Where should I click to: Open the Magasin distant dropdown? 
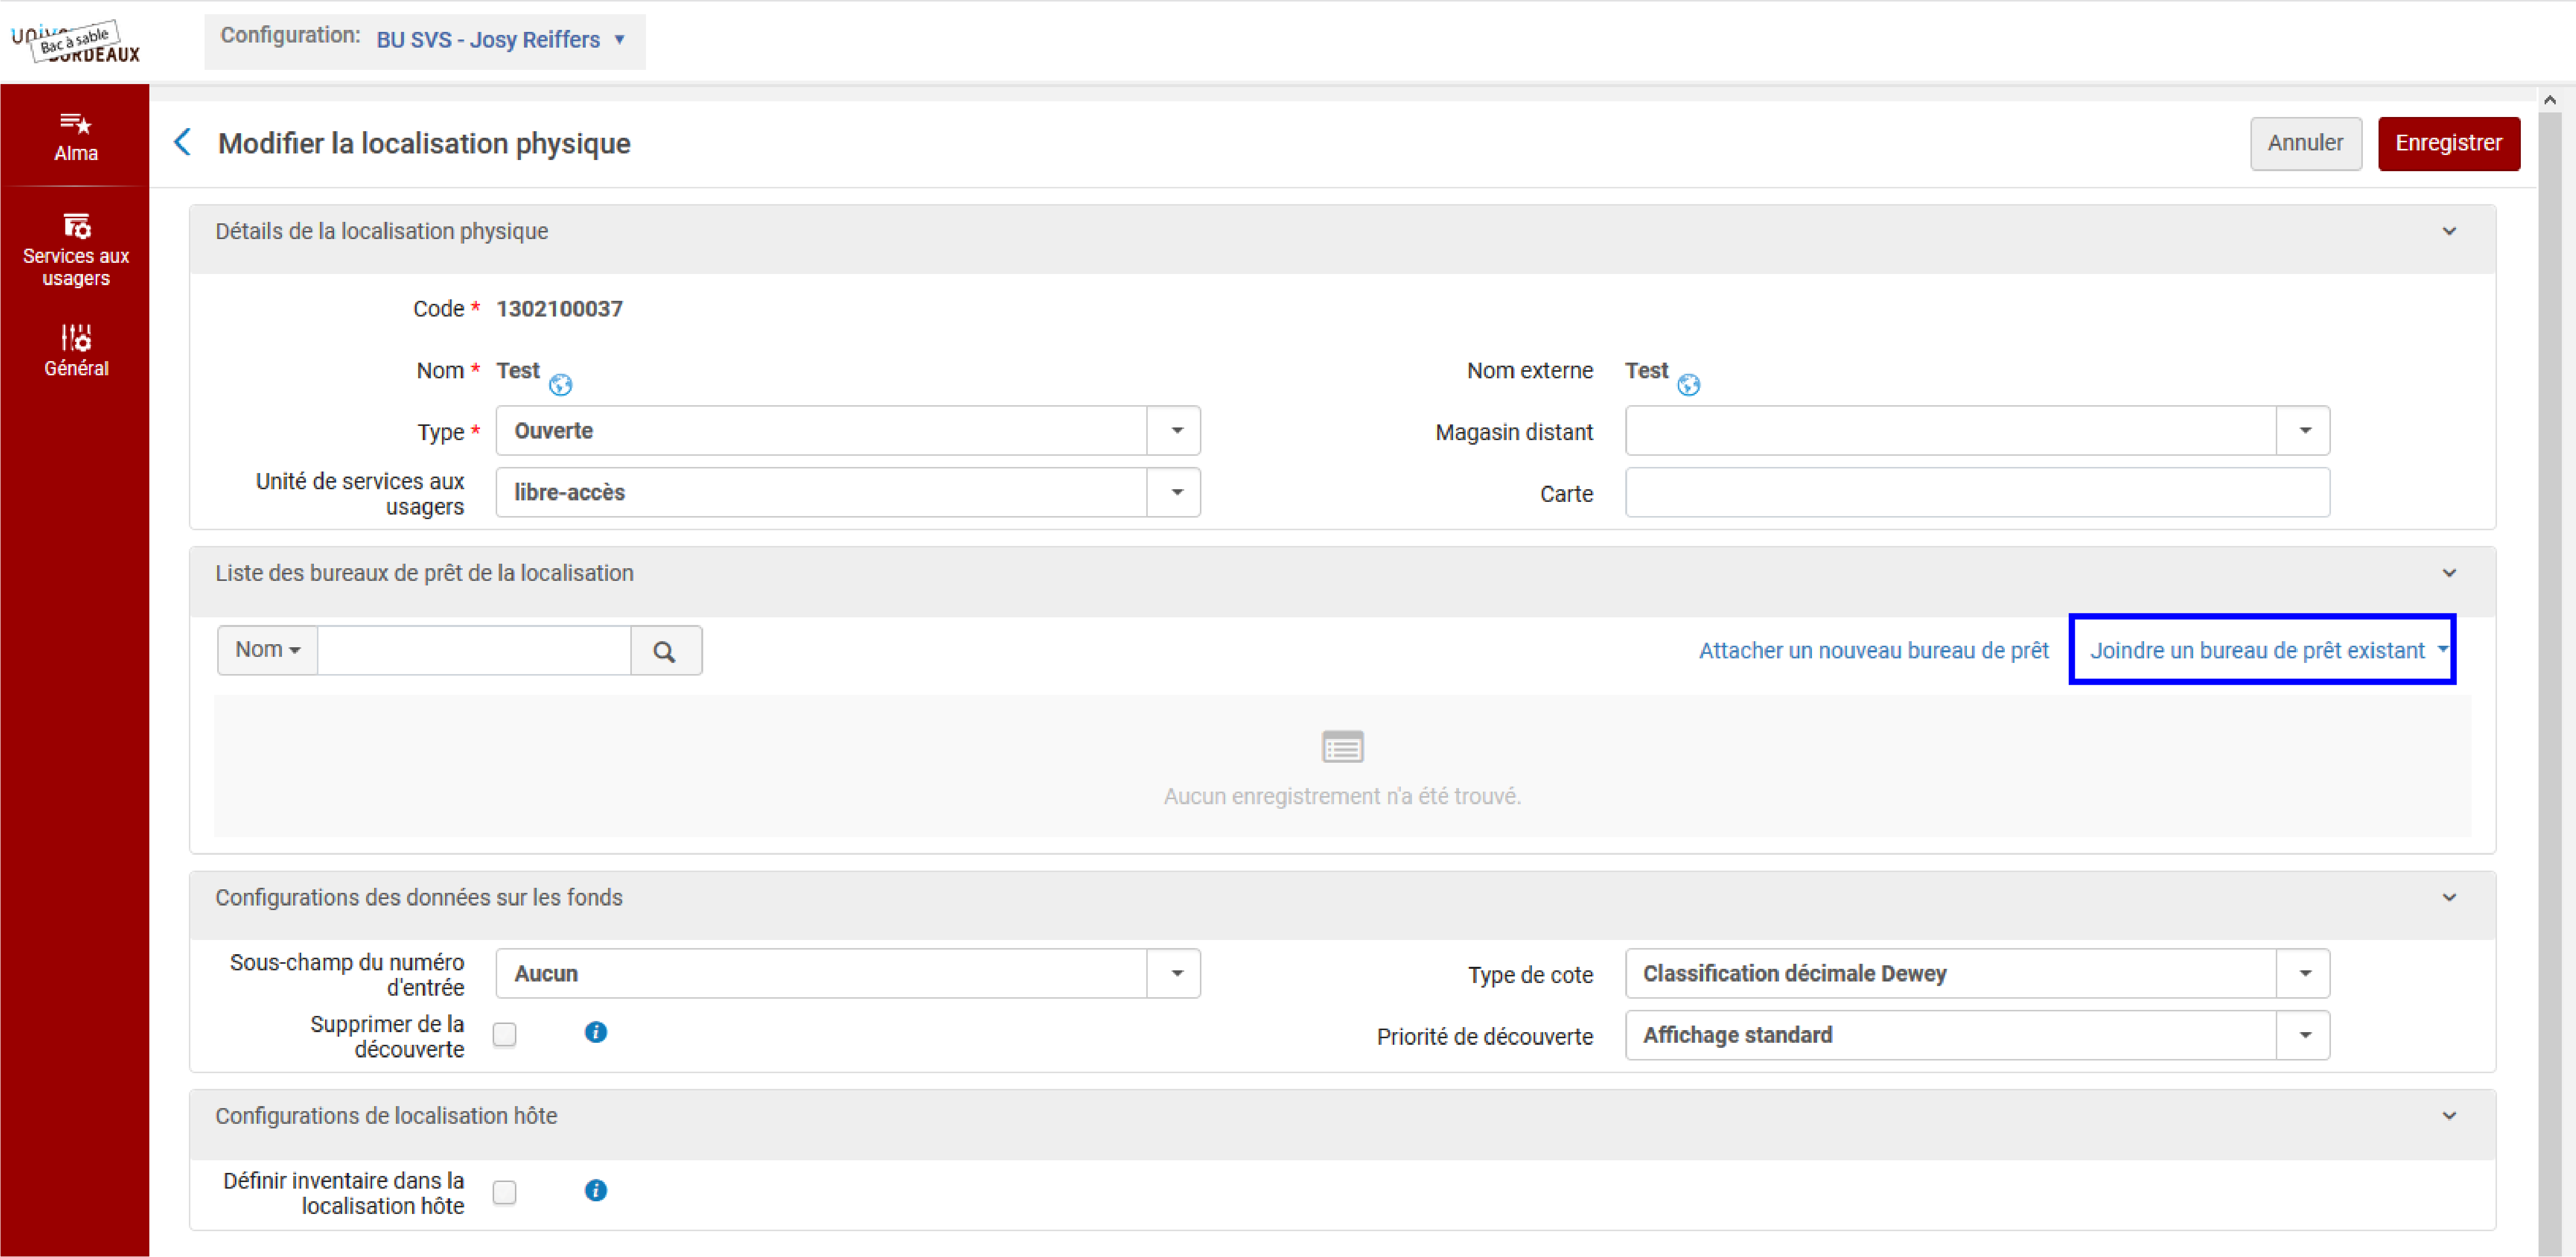[1977, 431]
